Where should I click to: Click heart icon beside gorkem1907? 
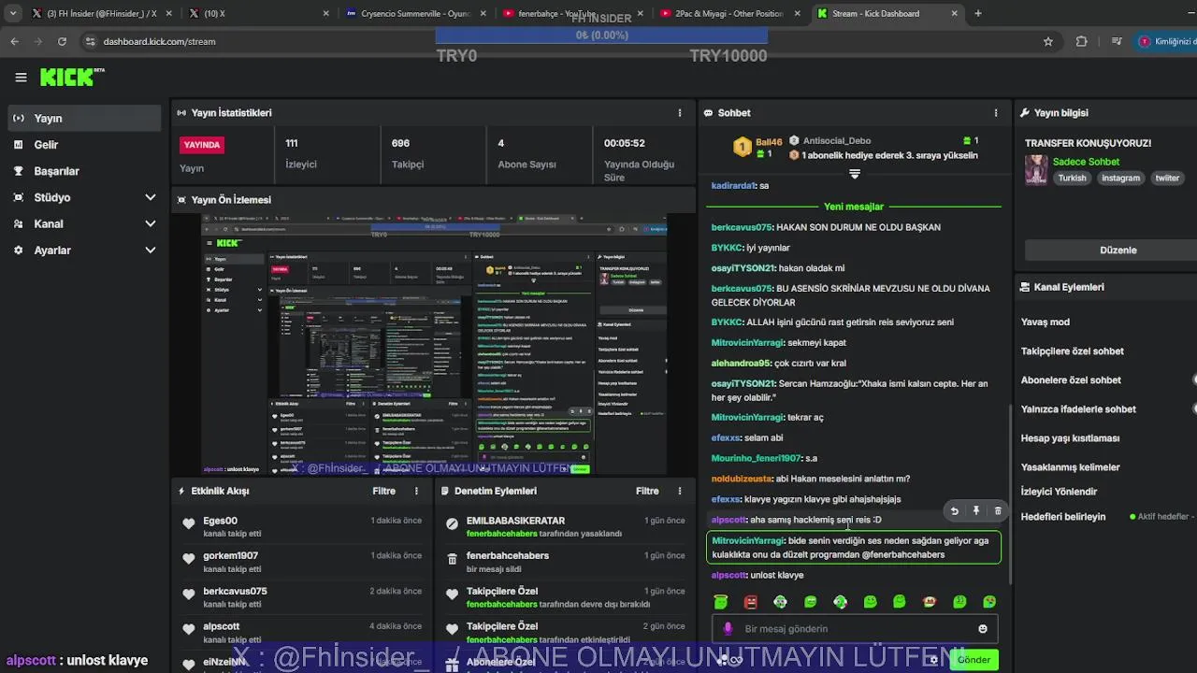click(189, 559)
